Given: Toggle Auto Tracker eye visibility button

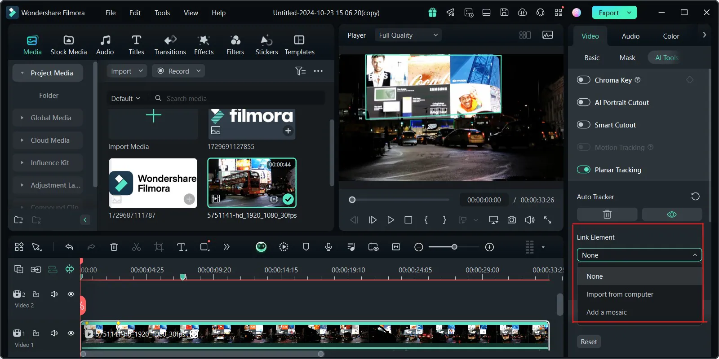Looking at the screenshot, I should (x=672, y=215).
